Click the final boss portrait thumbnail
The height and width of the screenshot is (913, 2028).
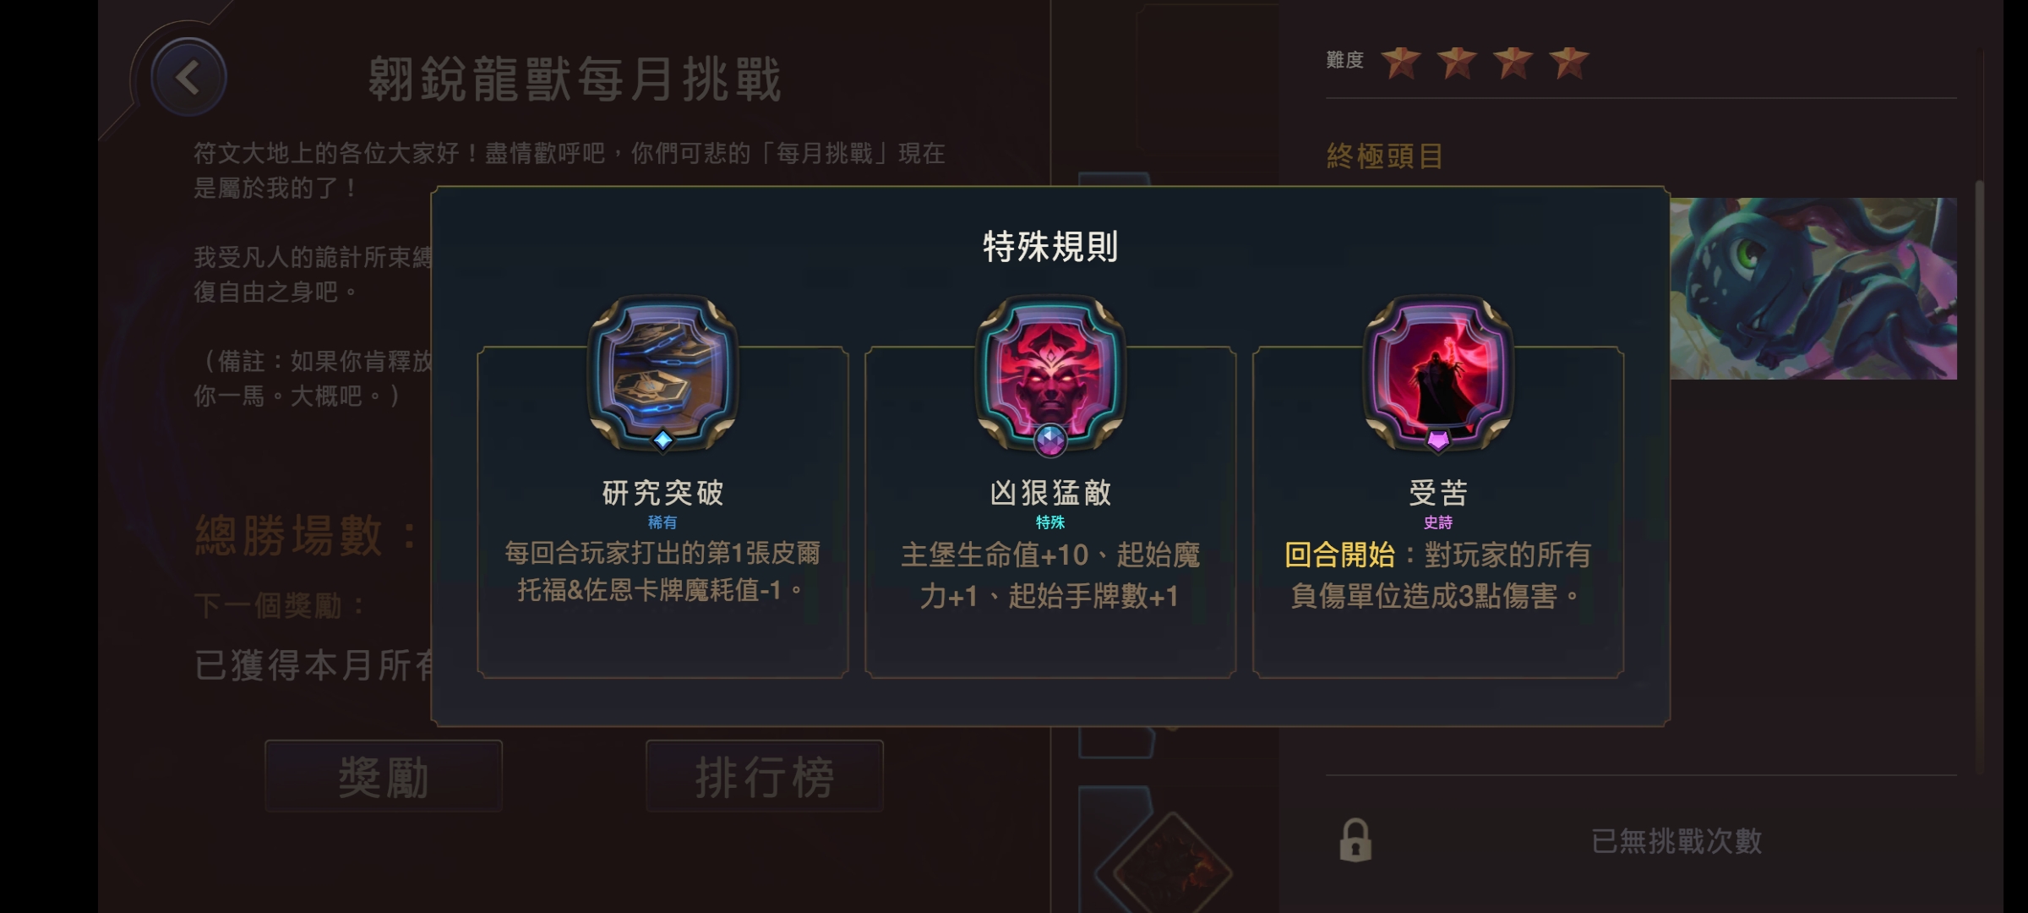1813,288
